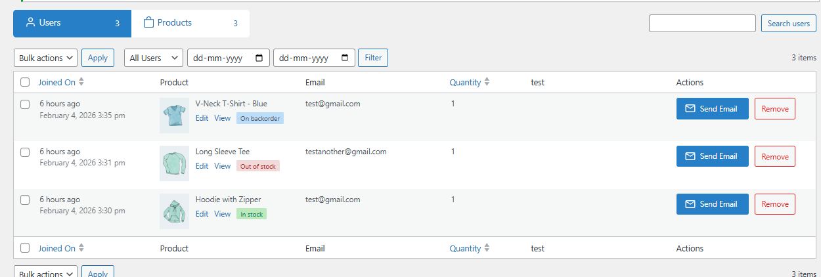This screenshot has height=277, width=821.
Task: Click Long Sleeve Tee product thumbnail
Action: tap(174, 163)
